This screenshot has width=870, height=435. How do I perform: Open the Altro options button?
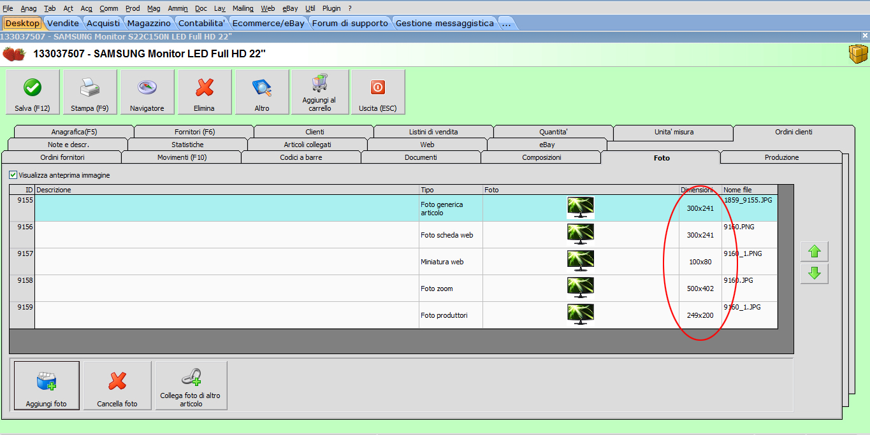[x=262, y=92]
